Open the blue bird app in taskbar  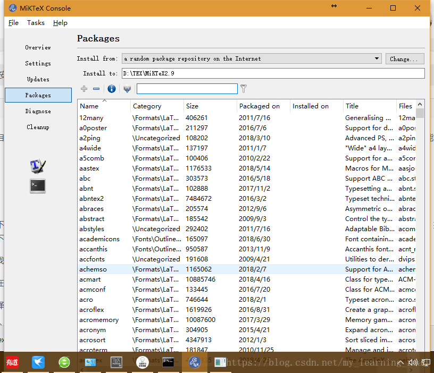click(x=38, y=362)
